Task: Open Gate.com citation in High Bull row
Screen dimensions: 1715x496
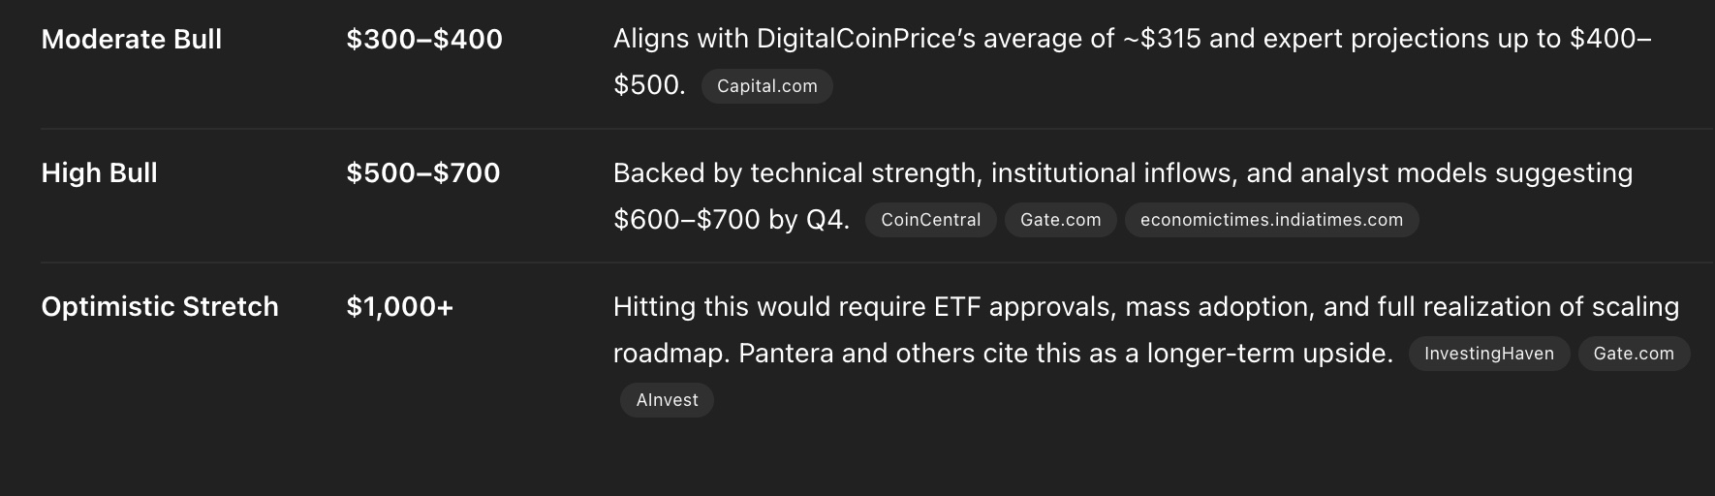Action: [x=1060, y=220]
